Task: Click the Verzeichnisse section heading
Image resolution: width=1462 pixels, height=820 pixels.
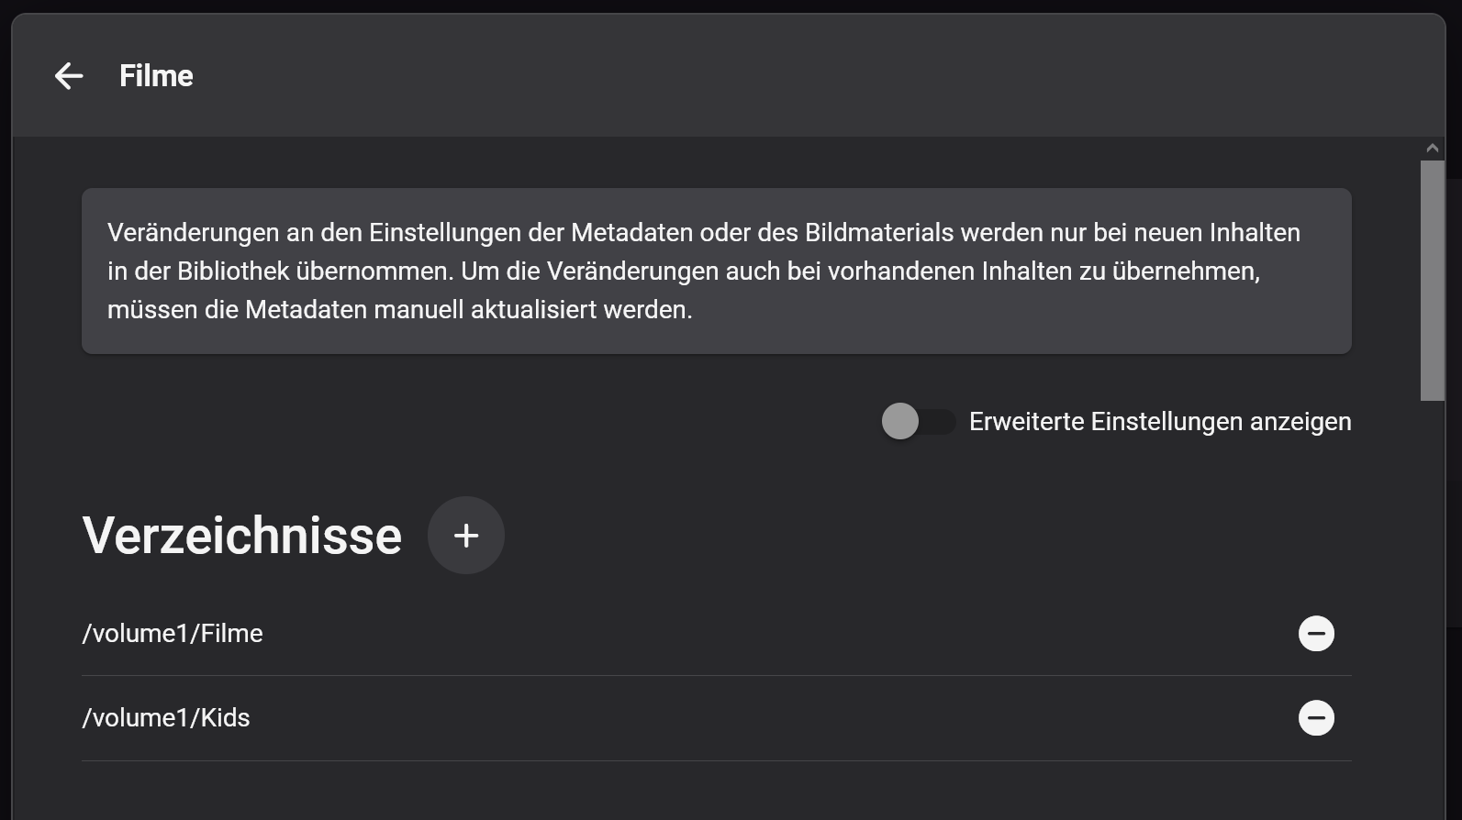Action: (x=242, y=536)
